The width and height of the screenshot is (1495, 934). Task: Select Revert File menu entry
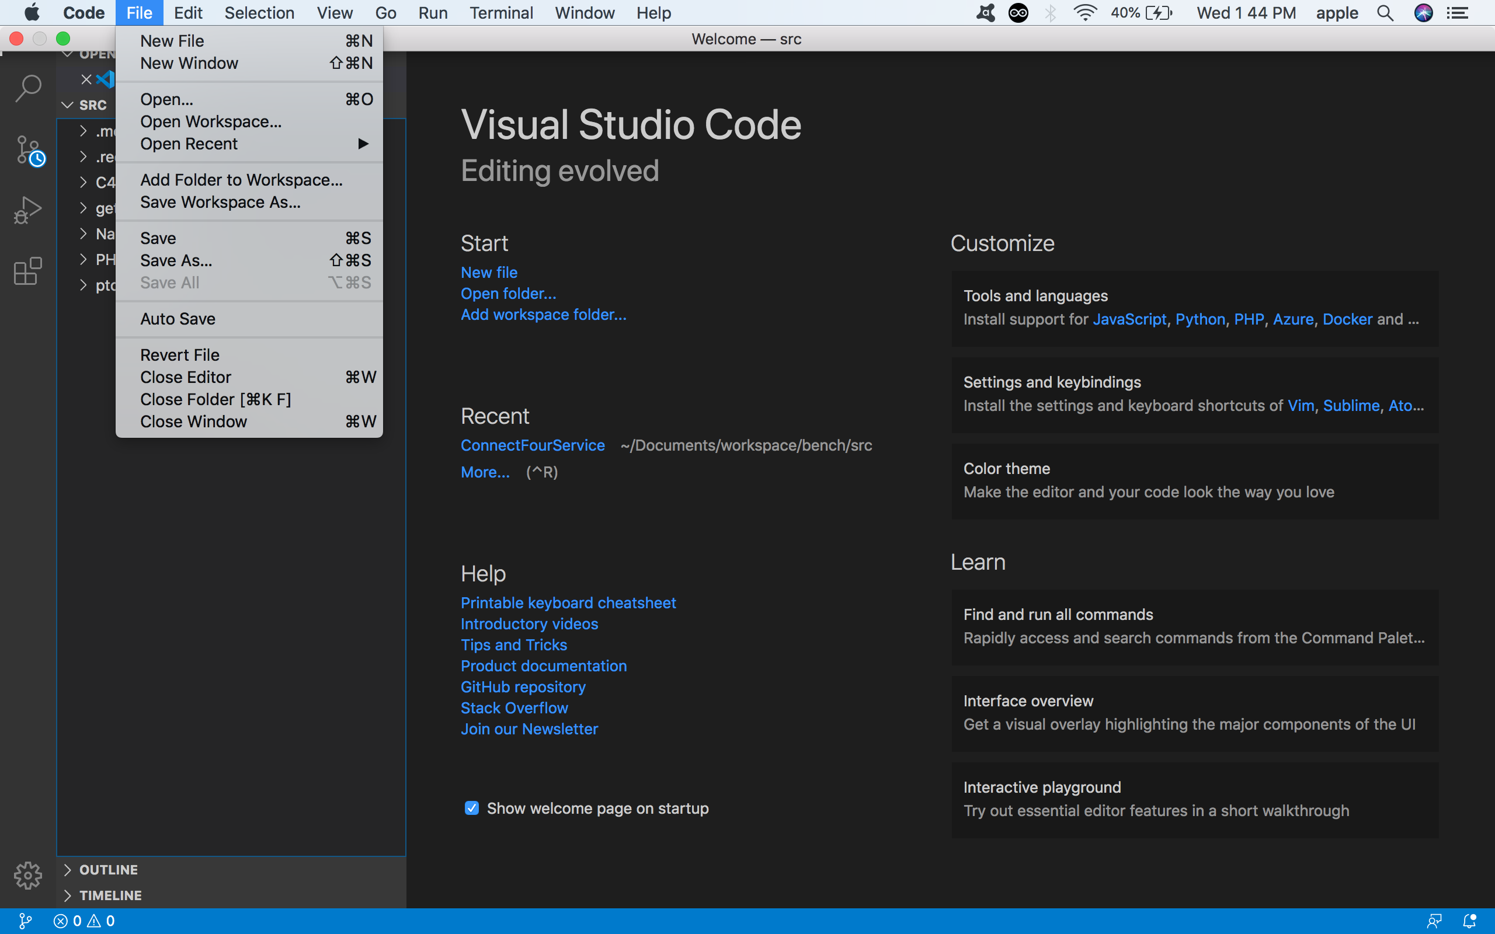249,355
